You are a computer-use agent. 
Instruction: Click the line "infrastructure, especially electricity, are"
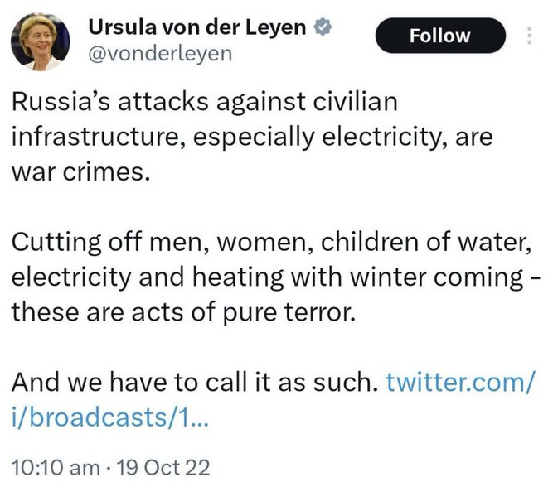pos(252,137)
